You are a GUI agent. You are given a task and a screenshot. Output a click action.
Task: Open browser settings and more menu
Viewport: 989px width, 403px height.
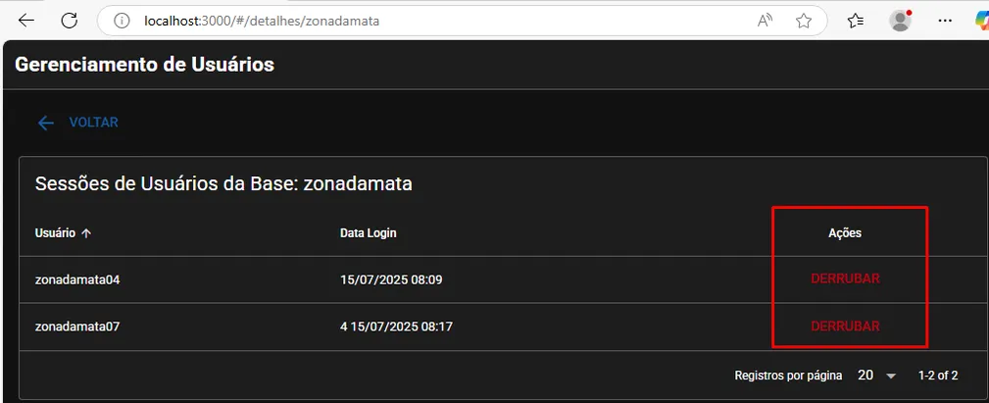(945, 20)
